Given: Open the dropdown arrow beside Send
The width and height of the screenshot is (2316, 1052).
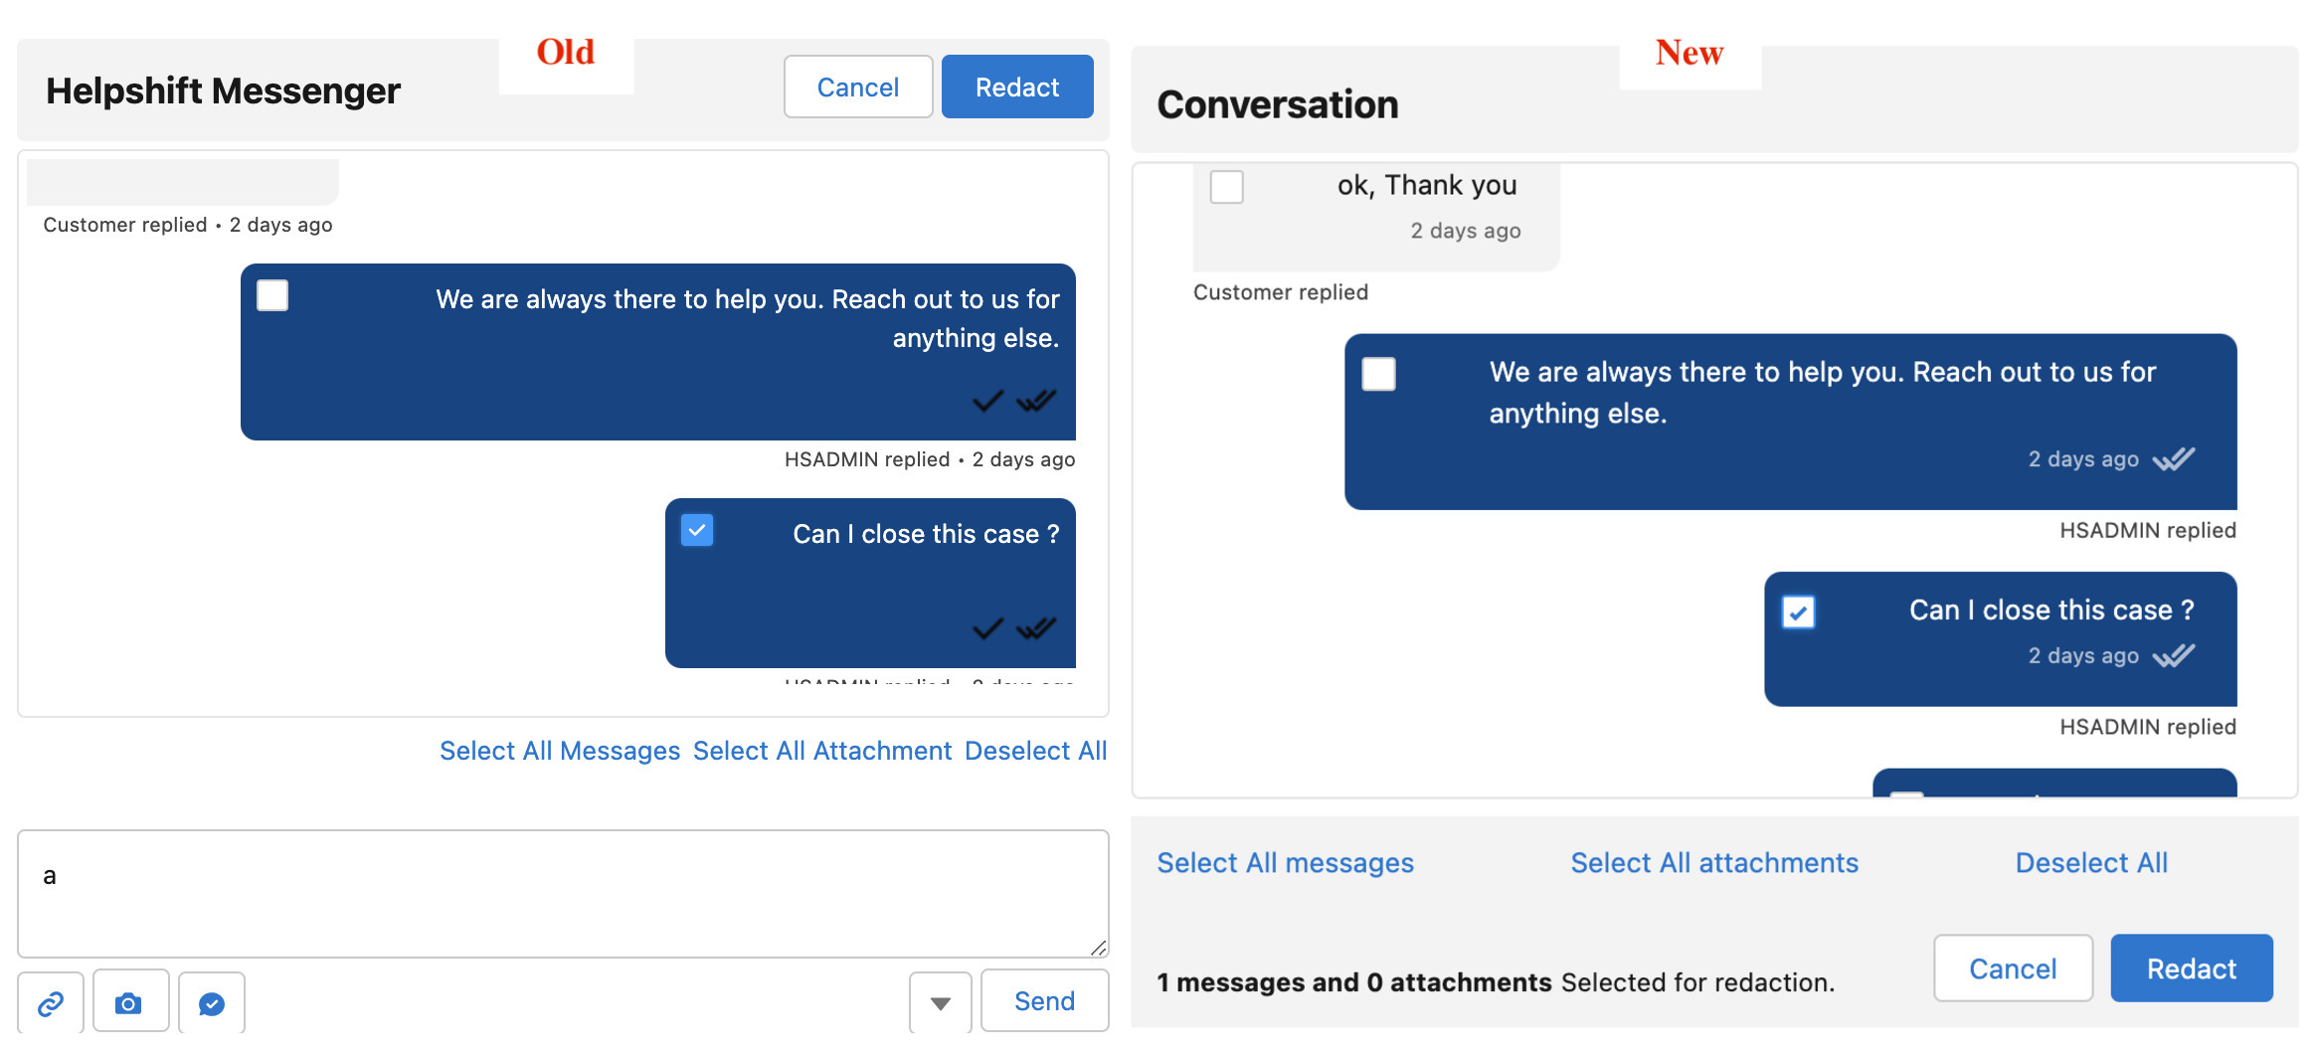Looking at the screenshot, I should (x=940, y=1002).
